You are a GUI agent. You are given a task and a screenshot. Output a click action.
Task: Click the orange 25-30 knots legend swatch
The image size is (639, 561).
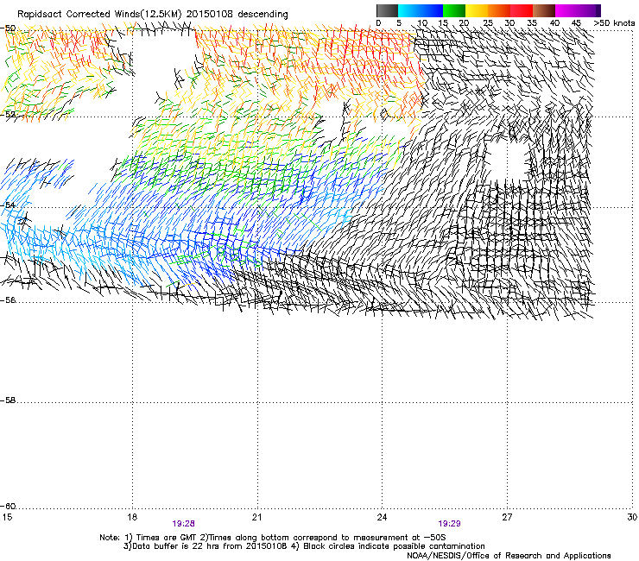pyautogui.click(x=499, y=10)
